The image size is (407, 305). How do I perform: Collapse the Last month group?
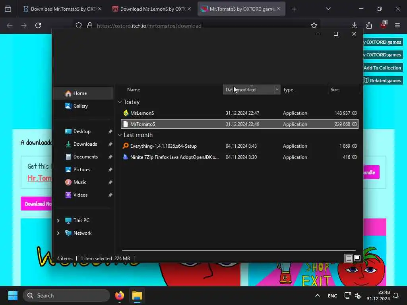[x=120, y=135]
